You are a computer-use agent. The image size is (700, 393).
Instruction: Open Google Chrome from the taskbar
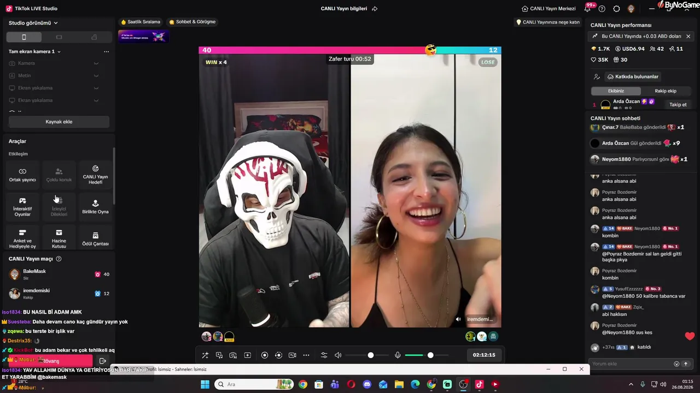click(303, 384)
